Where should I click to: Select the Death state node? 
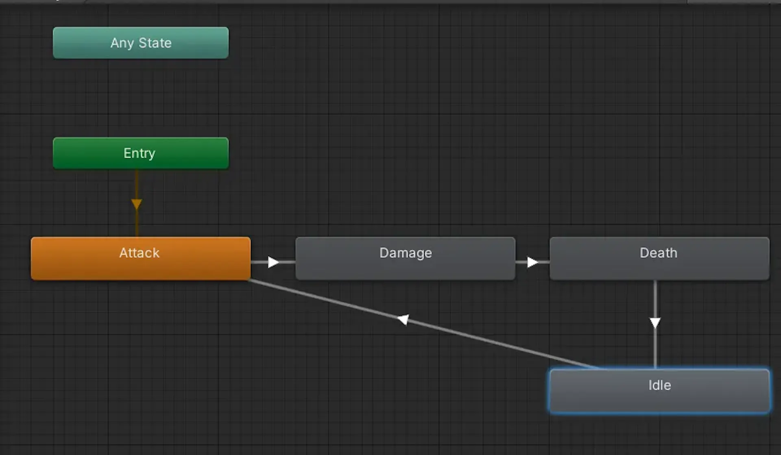pyautogui.click(x=659, y=259)
